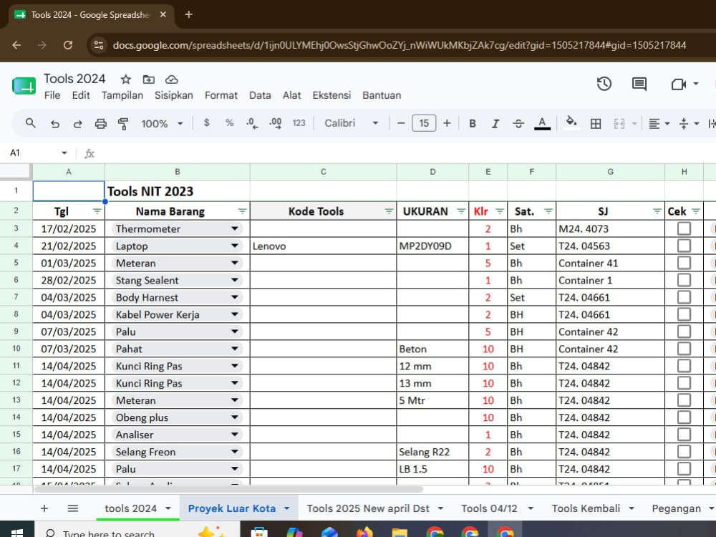Screen dimensions: 716x537
Task: Tick Cek checkbox for Obeng plus row
Action: (684, 417)
